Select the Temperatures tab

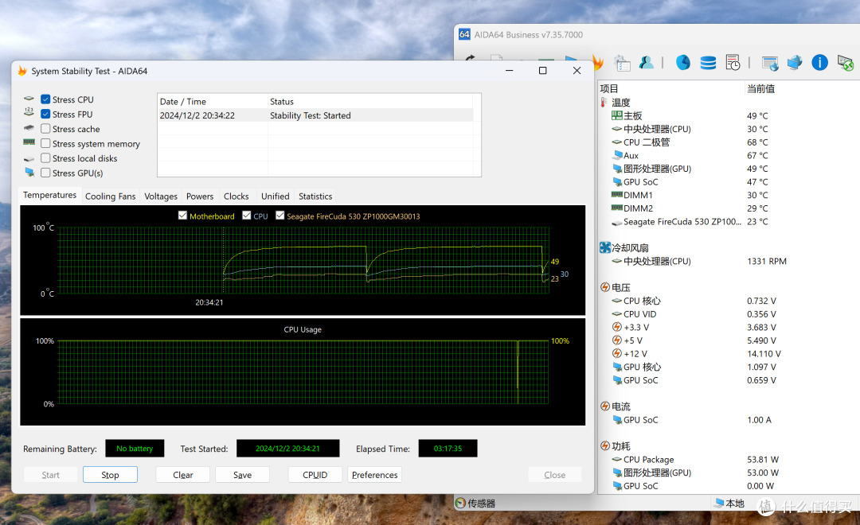click(50, 195)
